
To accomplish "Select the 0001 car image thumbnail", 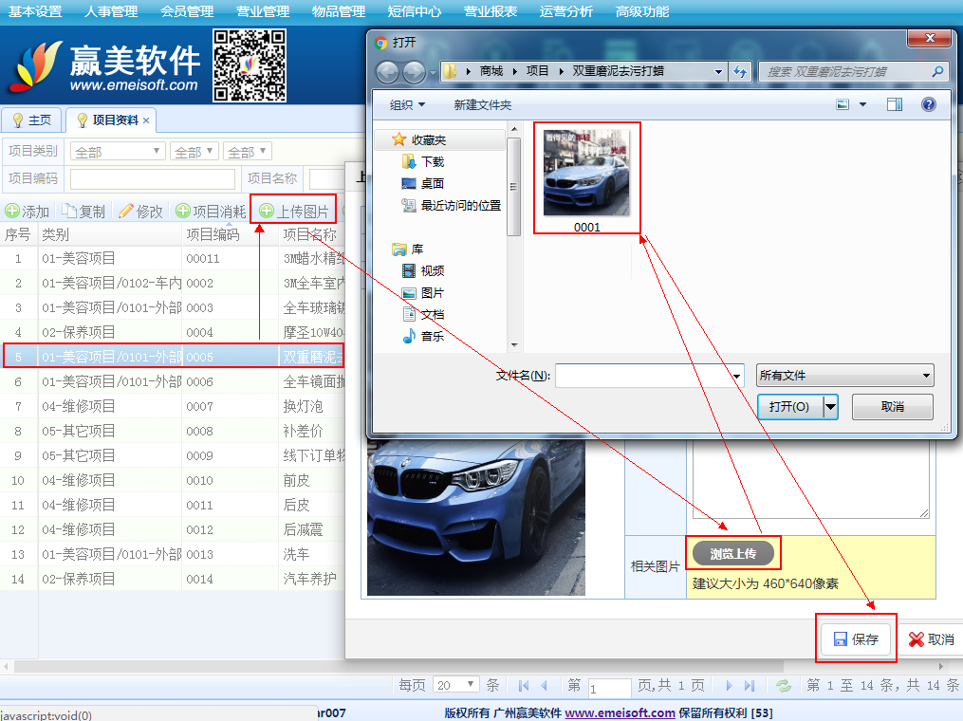I will tap(586, 174).
